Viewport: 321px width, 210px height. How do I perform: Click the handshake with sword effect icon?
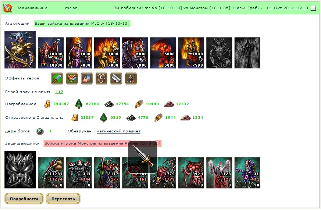pyautogui.click(x=72, y=78)
